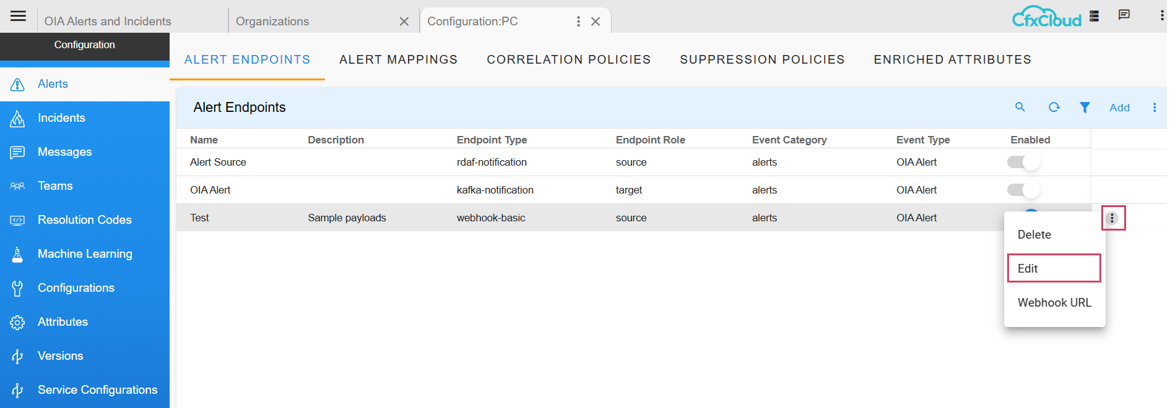
Task: Open Machine Learning from sidebar
Action: pos(85,254)
